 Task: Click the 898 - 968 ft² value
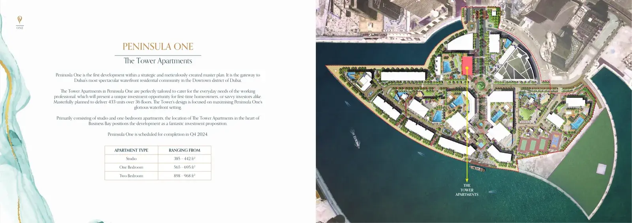click(184, 176)
